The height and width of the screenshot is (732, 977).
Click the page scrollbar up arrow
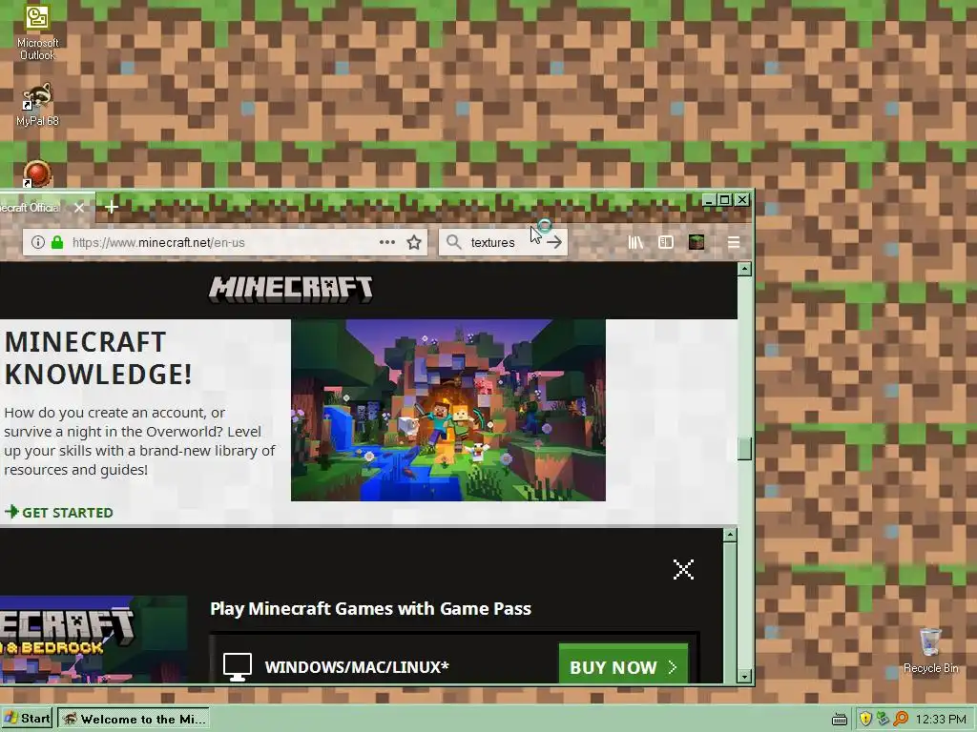click(x=744, y=269)
